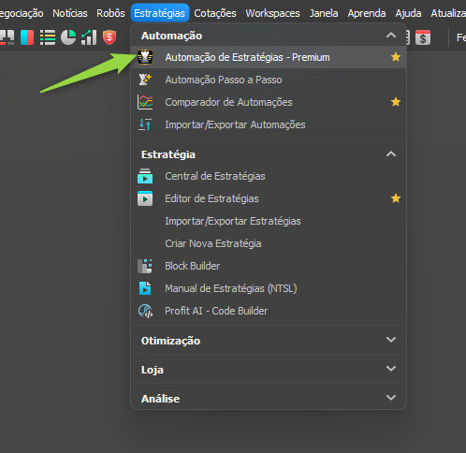Click the Profit AI Code Builder icon
The width and height of the screenshot is (466, 453).
[x=145, y=311]
